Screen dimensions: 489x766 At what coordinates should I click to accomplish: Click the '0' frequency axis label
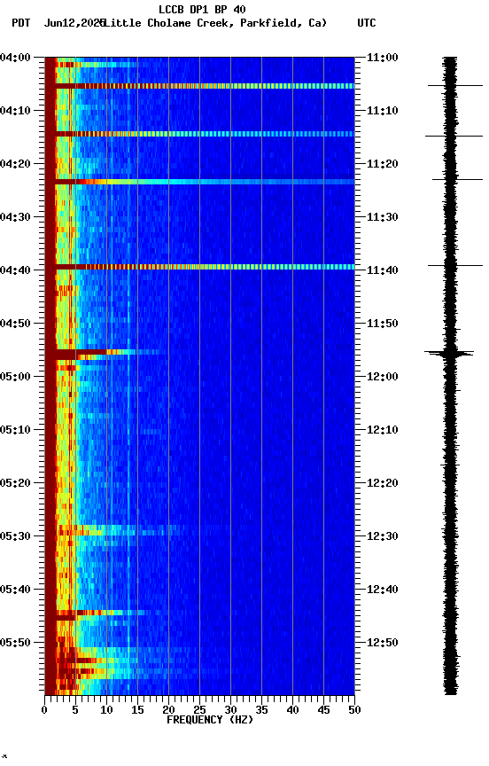(x=44, y=710)
